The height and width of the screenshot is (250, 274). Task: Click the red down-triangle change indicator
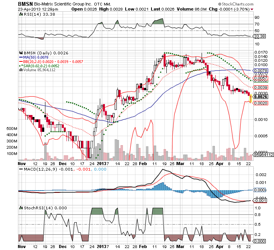[252, 9]
